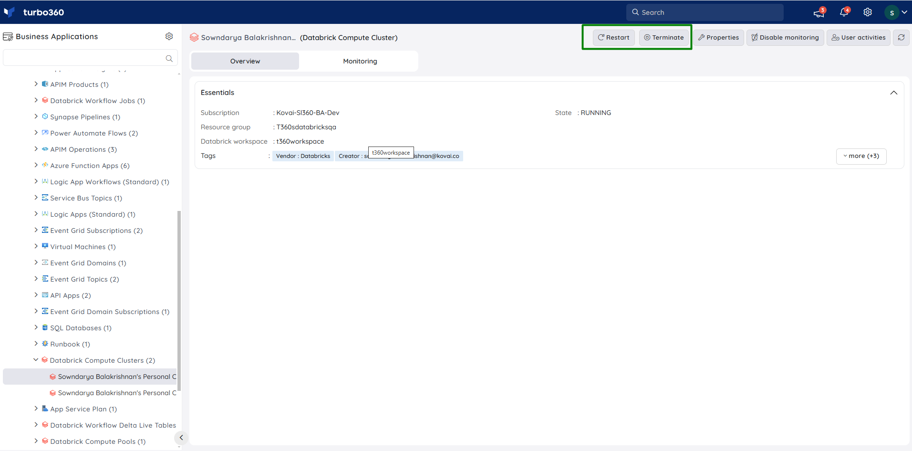Image resolution: width=912 pixels, height=451 pixels.
Task: Click the APIM Operations icon
Action: [45, 149]
